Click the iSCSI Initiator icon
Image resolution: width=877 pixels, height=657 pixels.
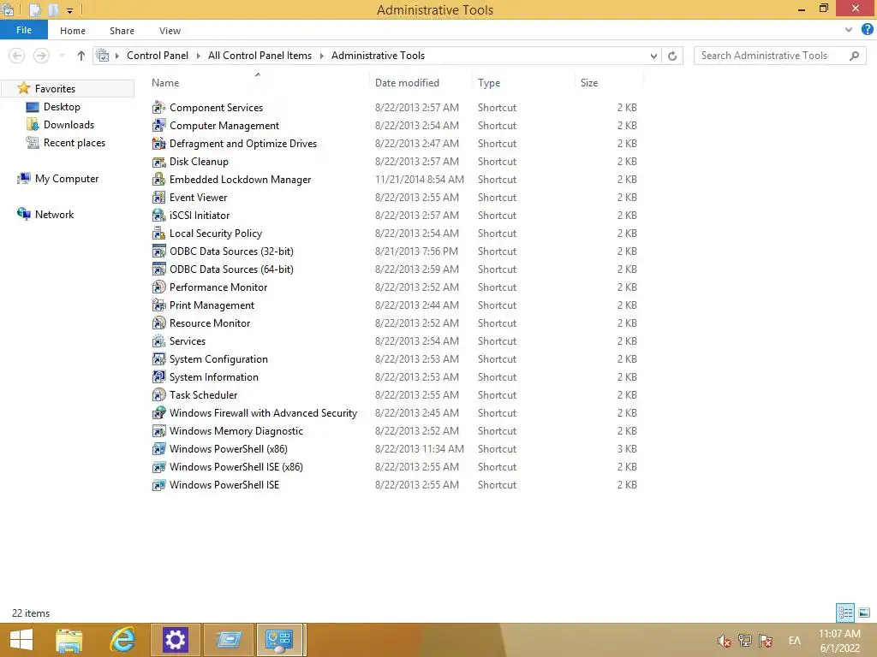point(158,215)
